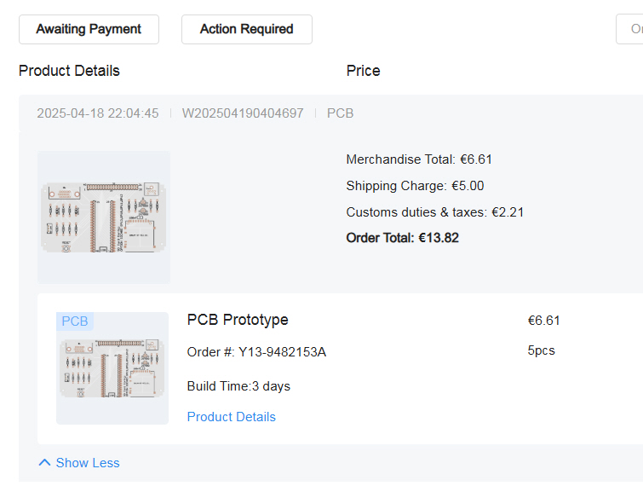Click the Show Less chevron arrow icon
This screenshot has height=492, width=643.
pyautogui.click(x=44, y=463)
